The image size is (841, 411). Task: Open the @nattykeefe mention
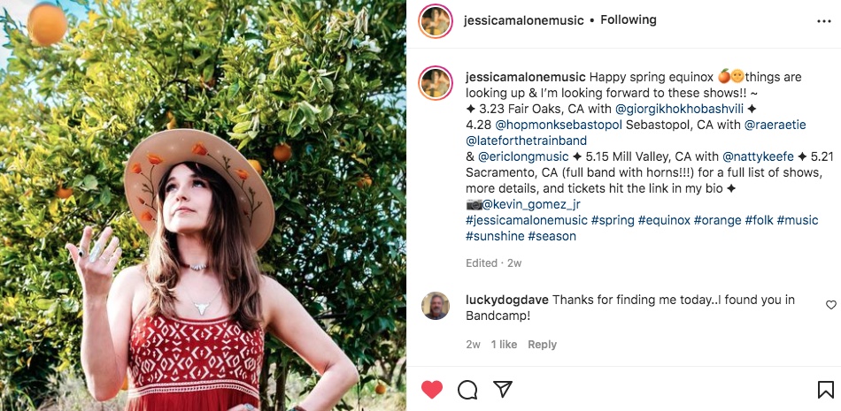point(758,157)
